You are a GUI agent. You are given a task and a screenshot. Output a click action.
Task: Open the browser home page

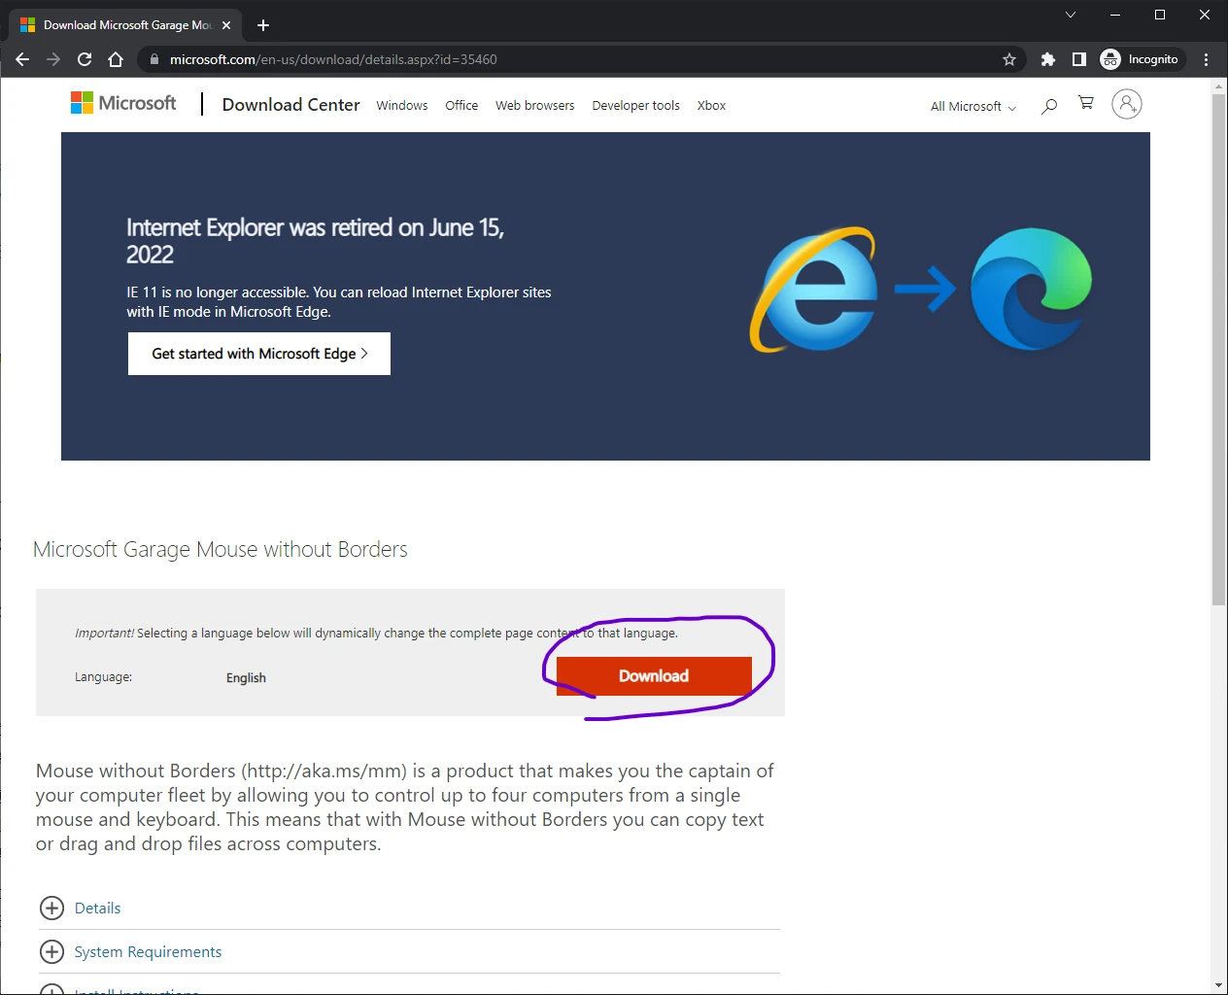pos(116,59)
